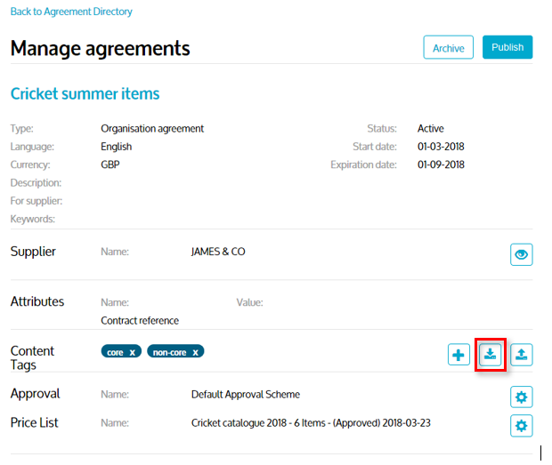
Task: Click the start date 01-03-2018
Action: click(441, 147)
